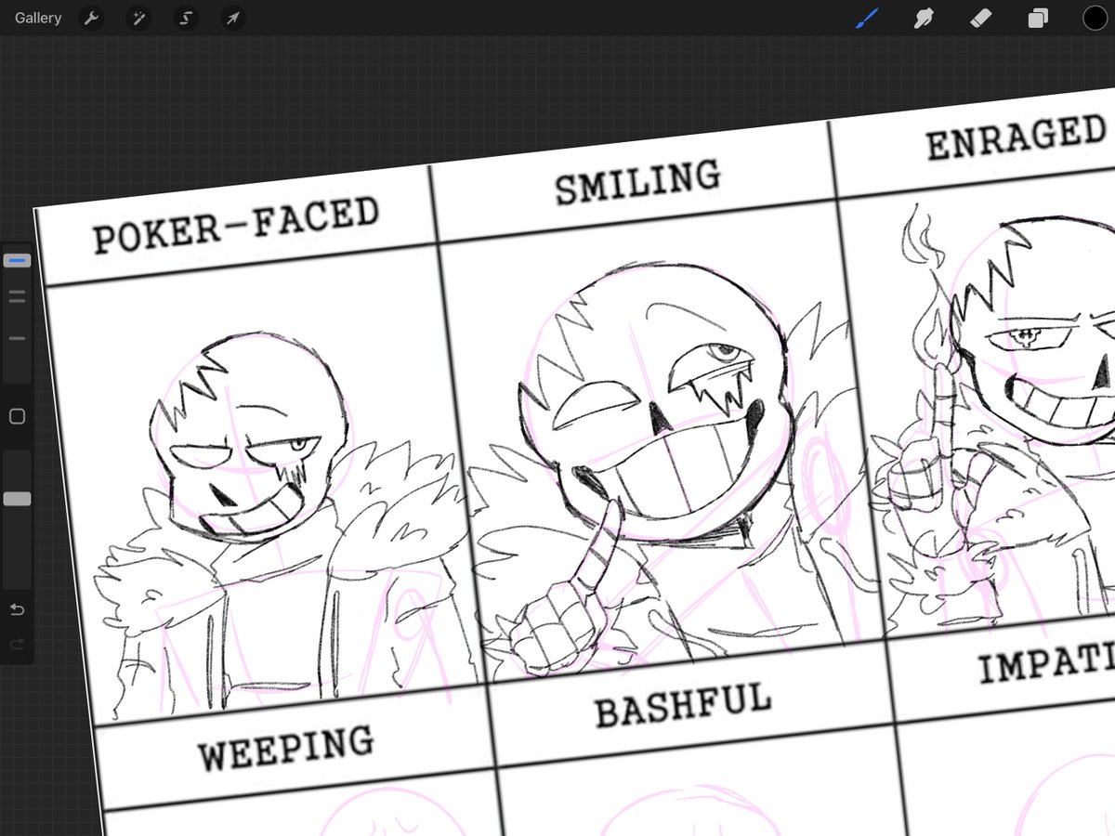Open the Gallery
This screenshot has height=836, width=1115.
(x=38, y=18)
